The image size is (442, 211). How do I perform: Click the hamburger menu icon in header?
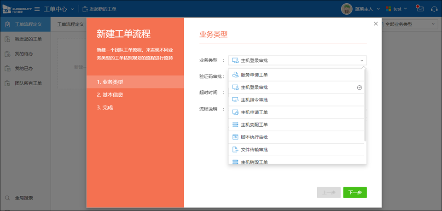(x=37, y=9)
